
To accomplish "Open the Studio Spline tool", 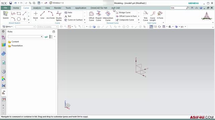I will [59, 16].
